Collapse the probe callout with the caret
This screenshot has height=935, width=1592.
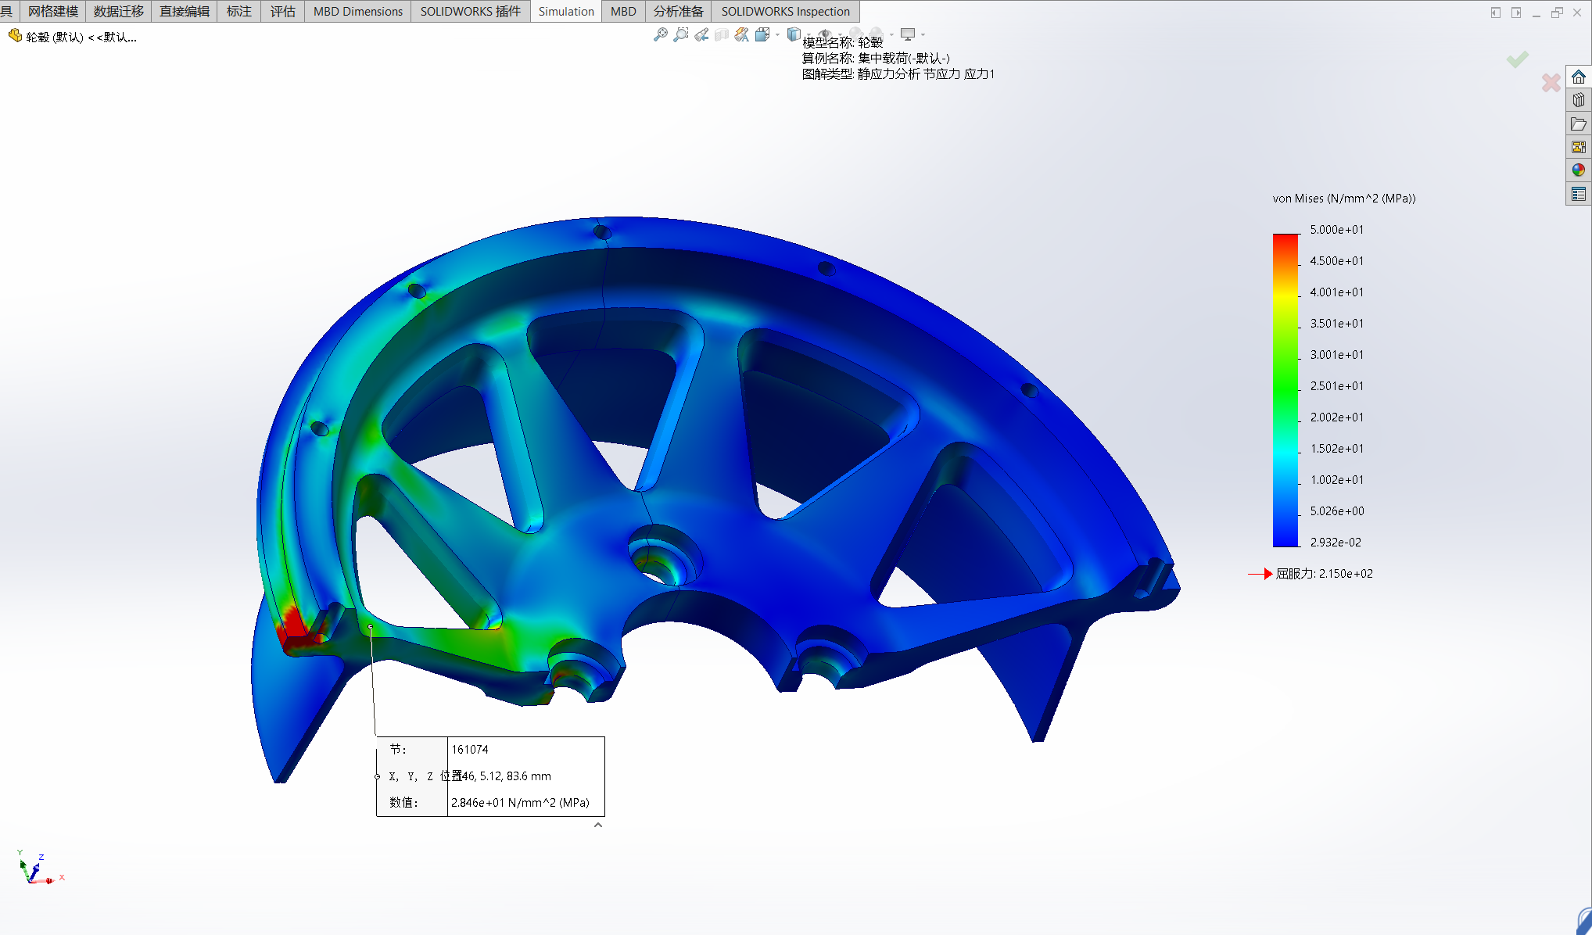pos(598,825)
